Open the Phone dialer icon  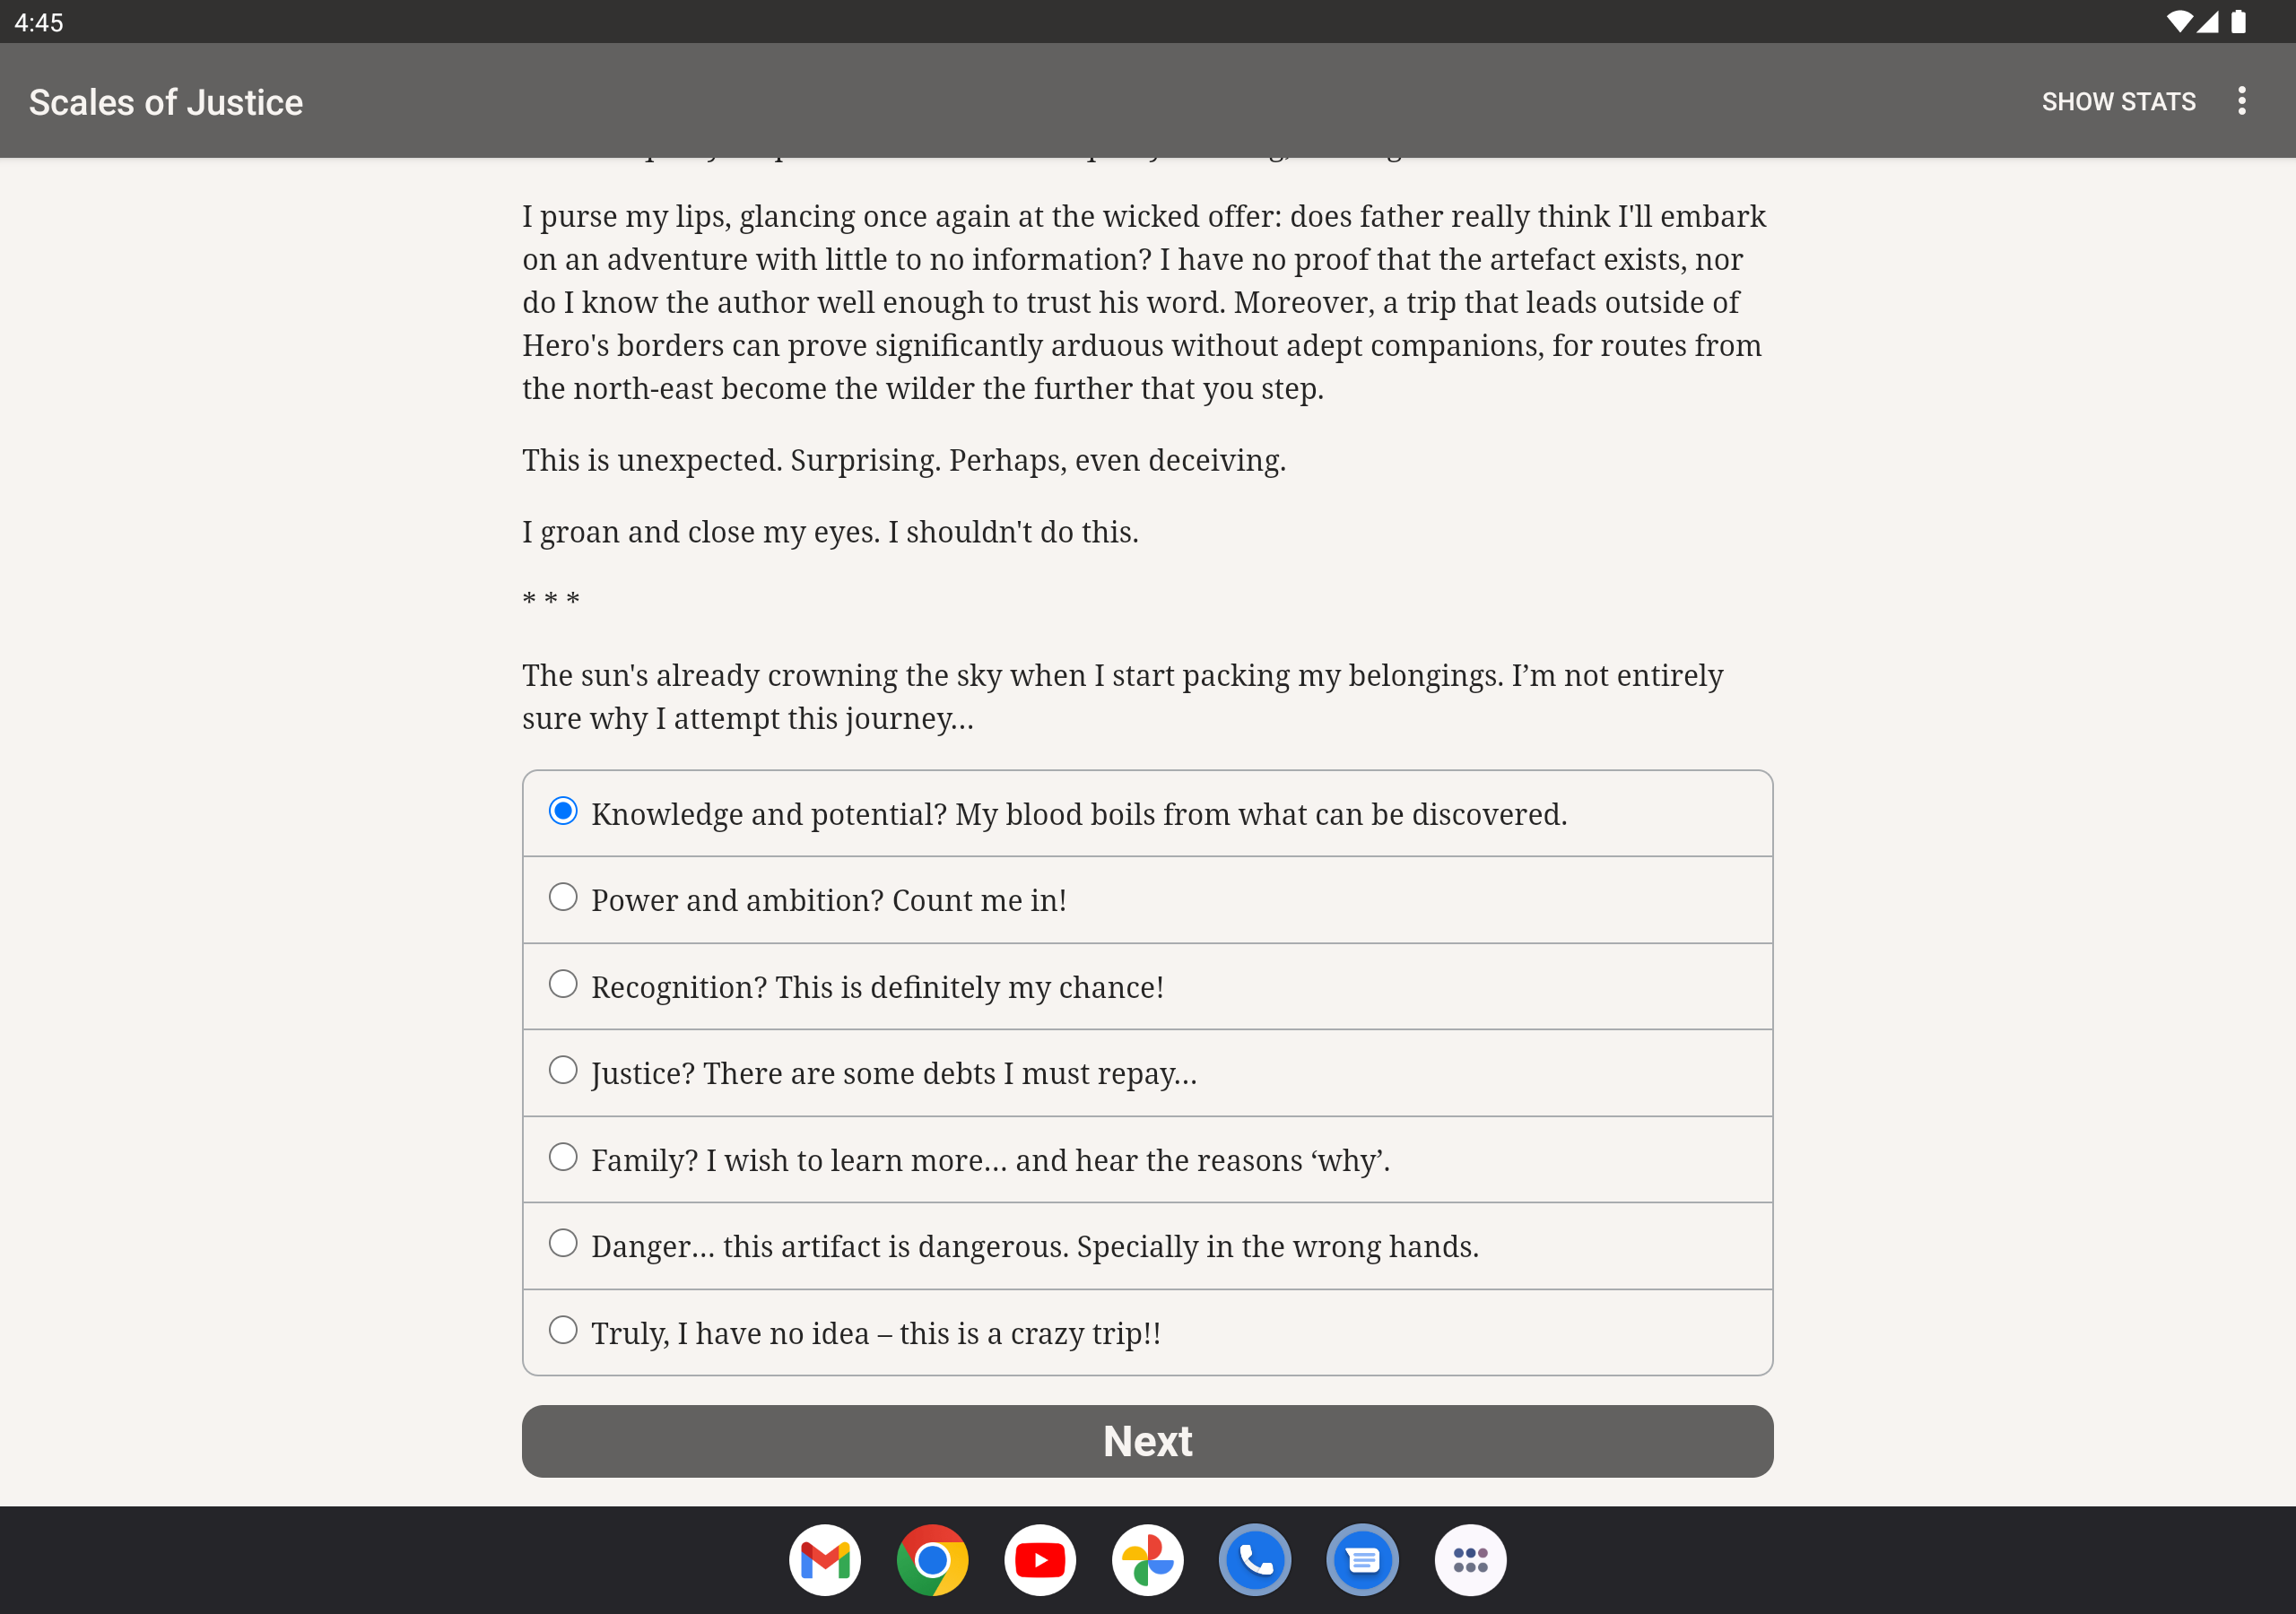click(1255, 1559)
